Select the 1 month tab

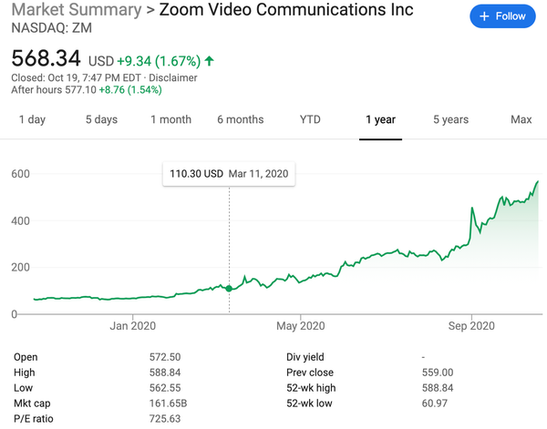[171, 119]
